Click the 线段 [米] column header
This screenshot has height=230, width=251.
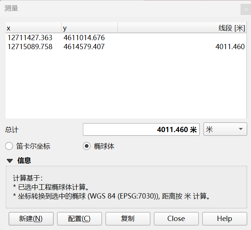coord(182,28)
